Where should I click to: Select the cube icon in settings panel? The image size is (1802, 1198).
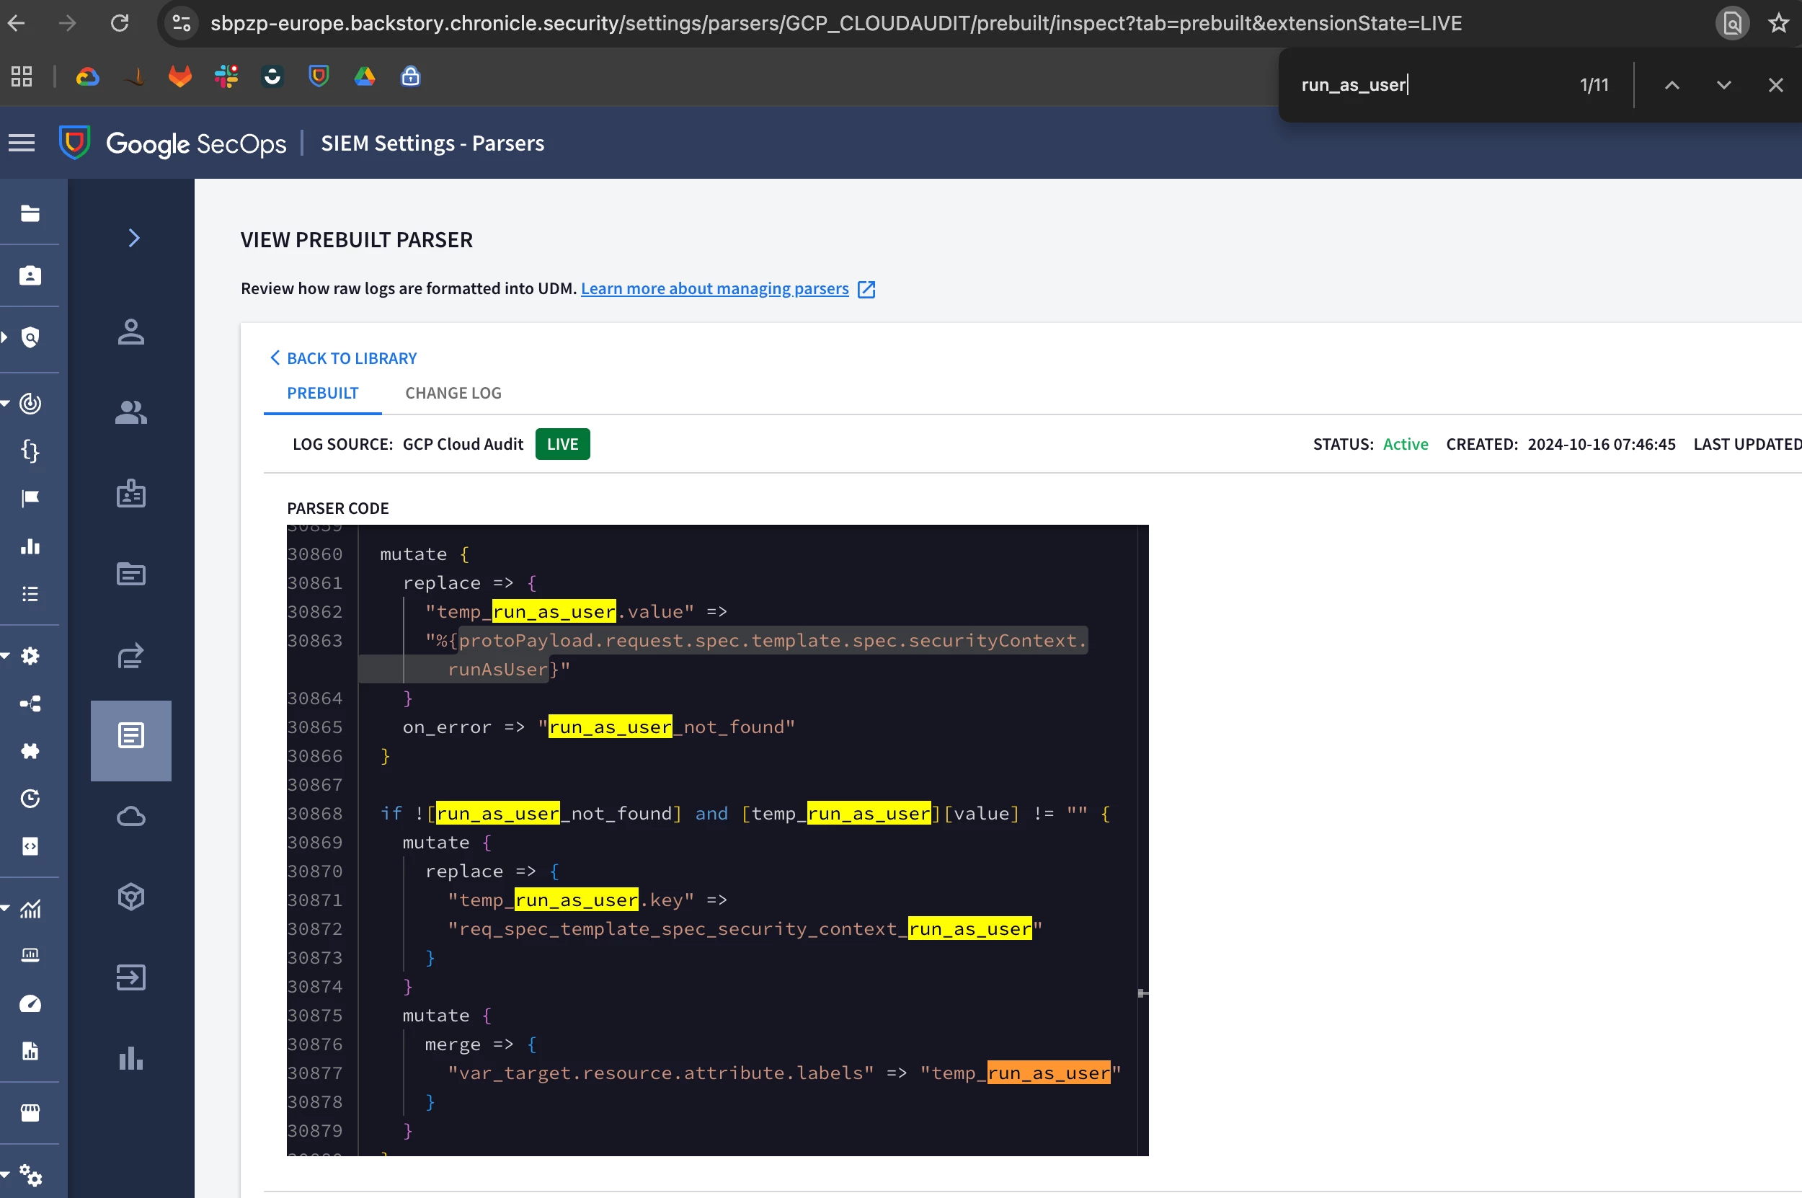130,897
